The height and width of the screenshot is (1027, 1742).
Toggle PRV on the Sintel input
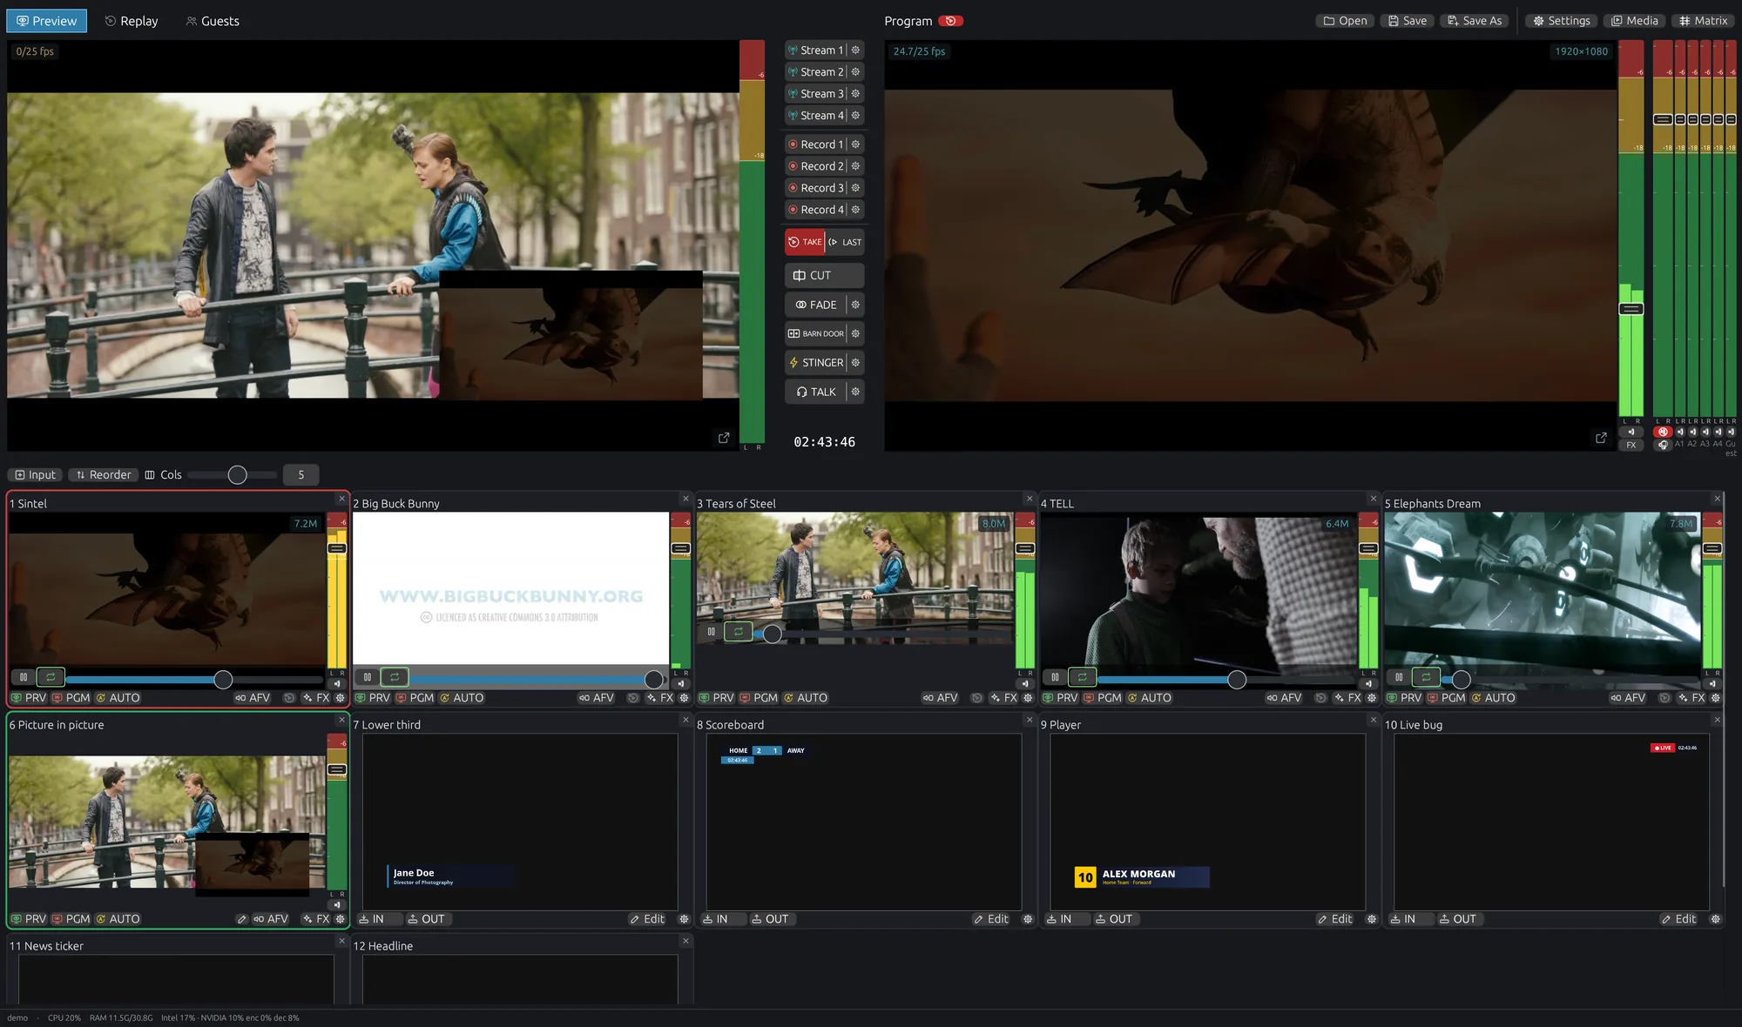click(30, 698)
